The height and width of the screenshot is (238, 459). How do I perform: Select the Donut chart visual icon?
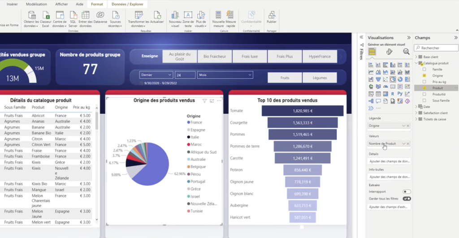400,79
